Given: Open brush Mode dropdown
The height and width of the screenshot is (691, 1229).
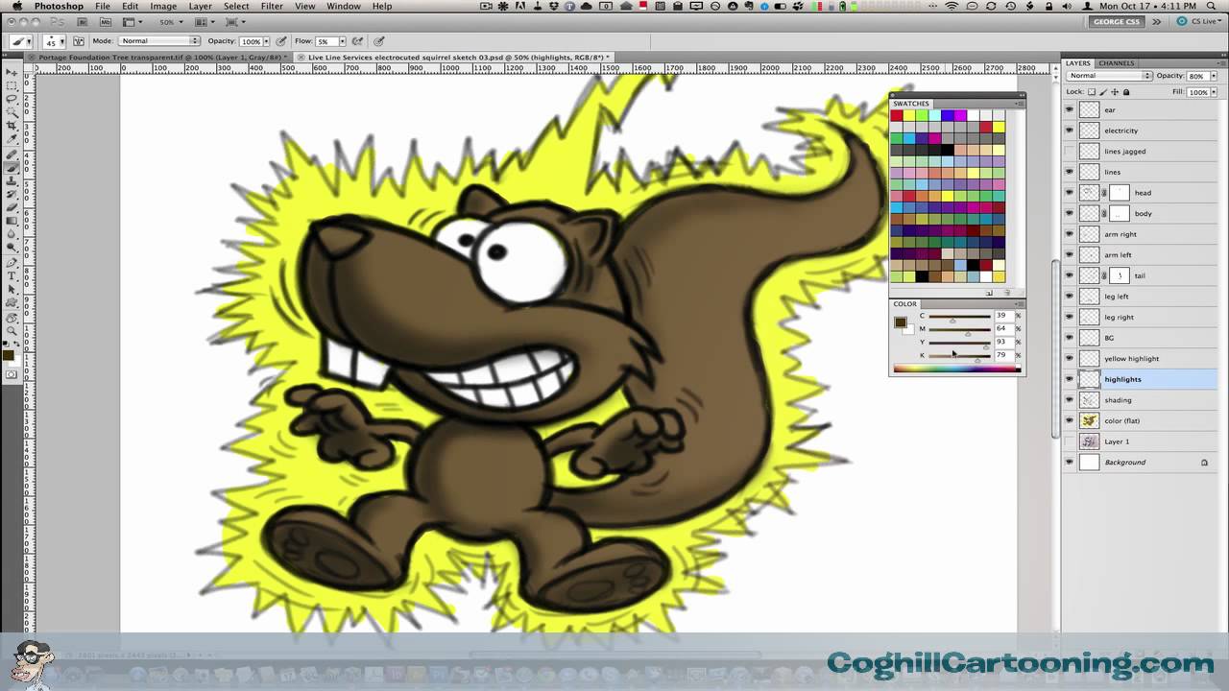Looking at the screenshot, I should coord(159,41).
